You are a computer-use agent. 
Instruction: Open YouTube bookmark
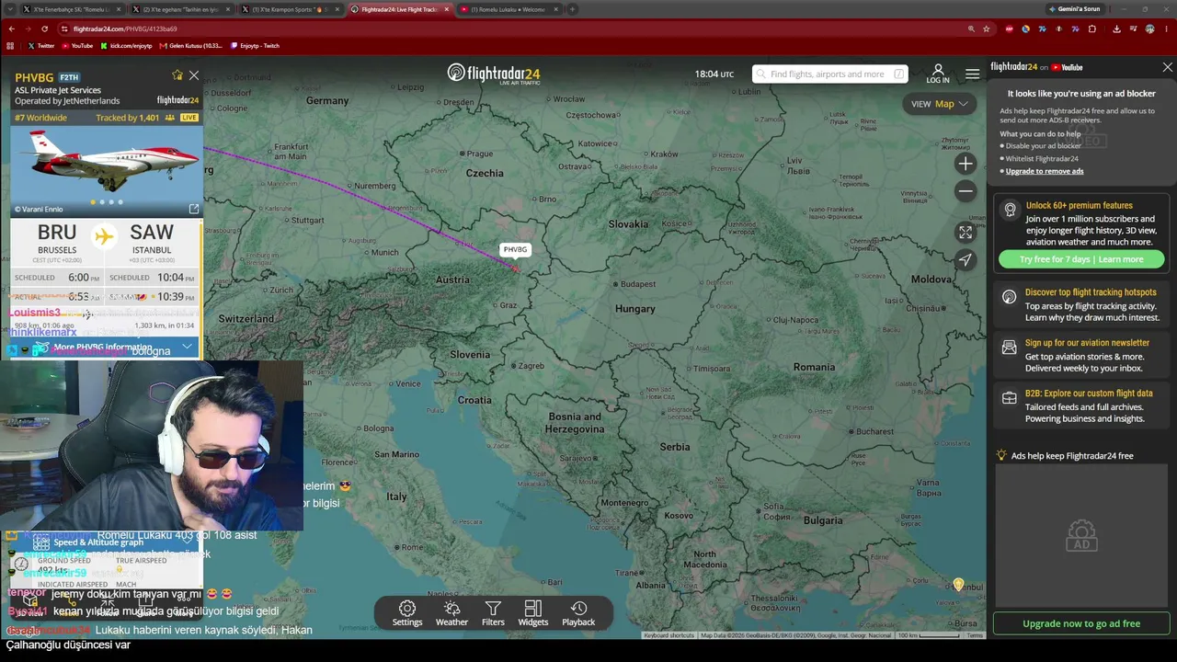pos(77,45)
